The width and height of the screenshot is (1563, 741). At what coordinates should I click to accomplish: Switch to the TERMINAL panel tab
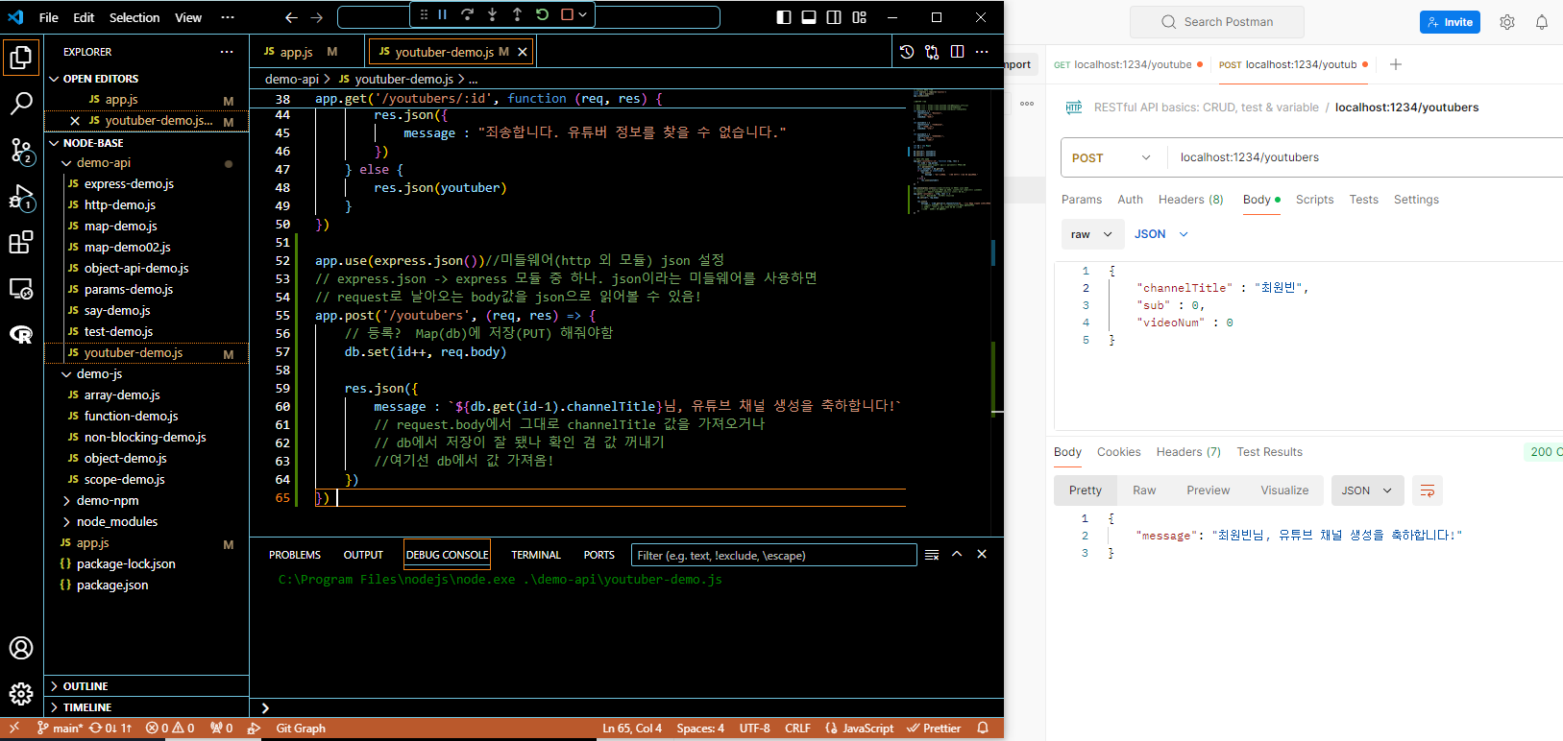click(535, 555)
